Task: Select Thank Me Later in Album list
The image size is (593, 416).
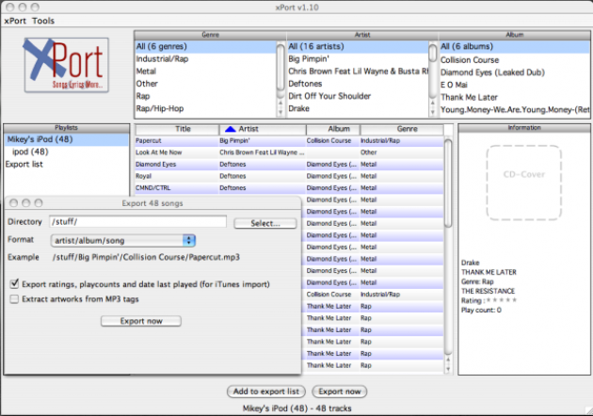Action: pos(514,98)
